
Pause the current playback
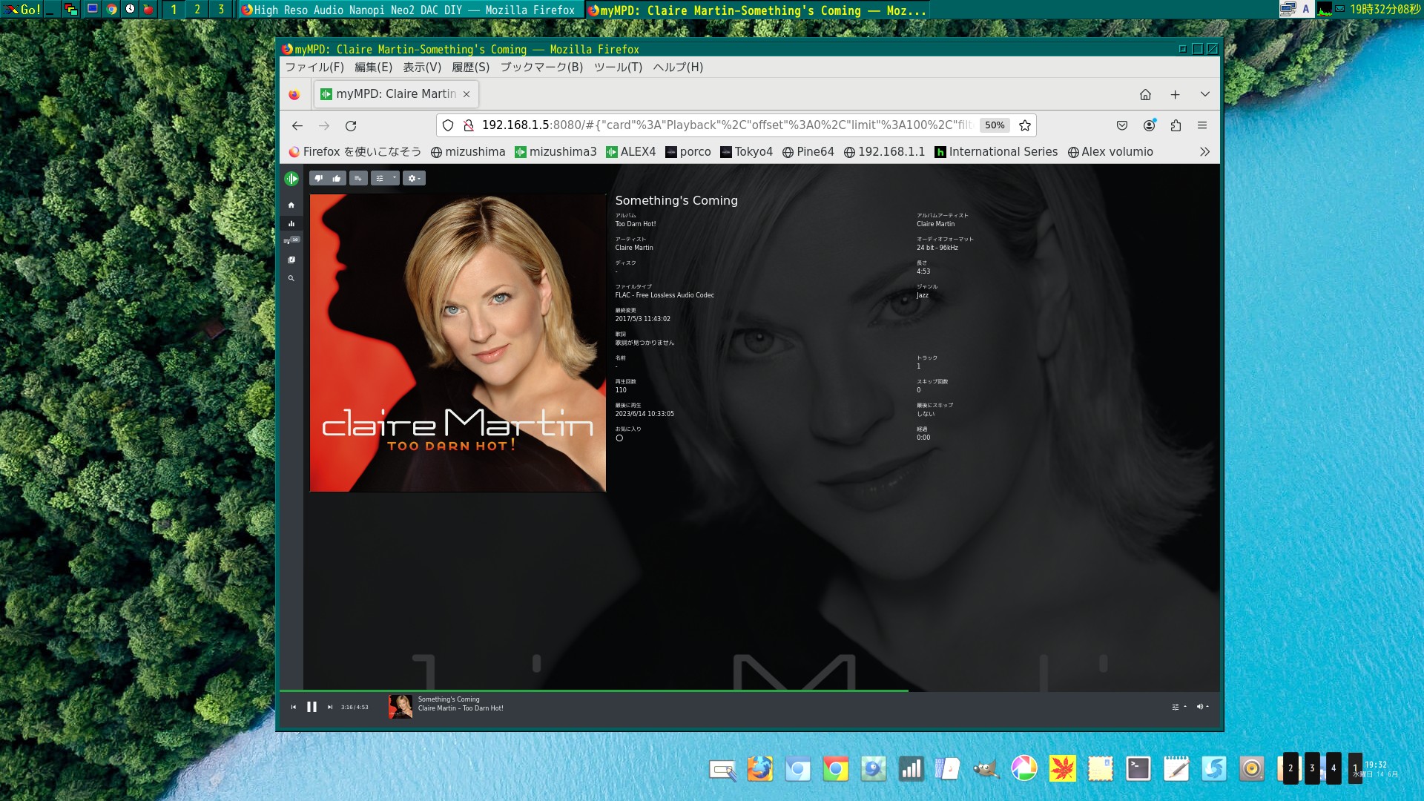(311, 707)
